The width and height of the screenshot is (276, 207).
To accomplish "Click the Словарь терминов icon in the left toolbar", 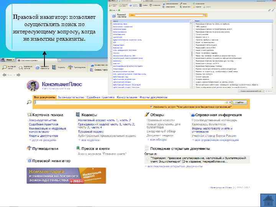I will [92, 70].
